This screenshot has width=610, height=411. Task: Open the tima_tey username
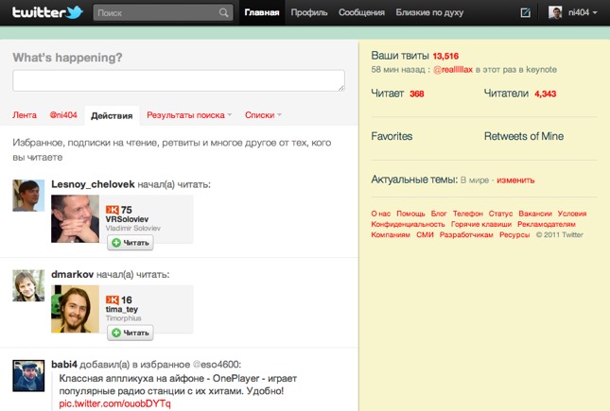(x=122, y=310)
